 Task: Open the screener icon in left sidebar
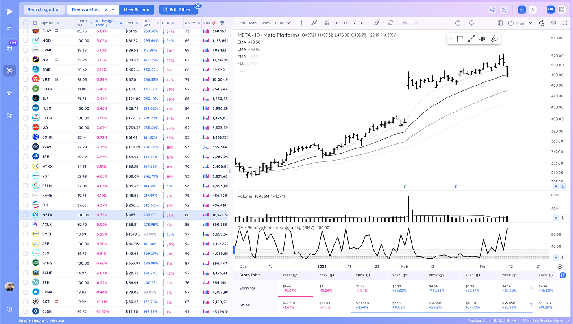tap(9, 71)
